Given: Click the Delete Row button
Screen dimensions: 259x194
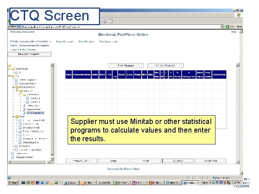Looking at the screenshot, I should [x=210, y=161].
